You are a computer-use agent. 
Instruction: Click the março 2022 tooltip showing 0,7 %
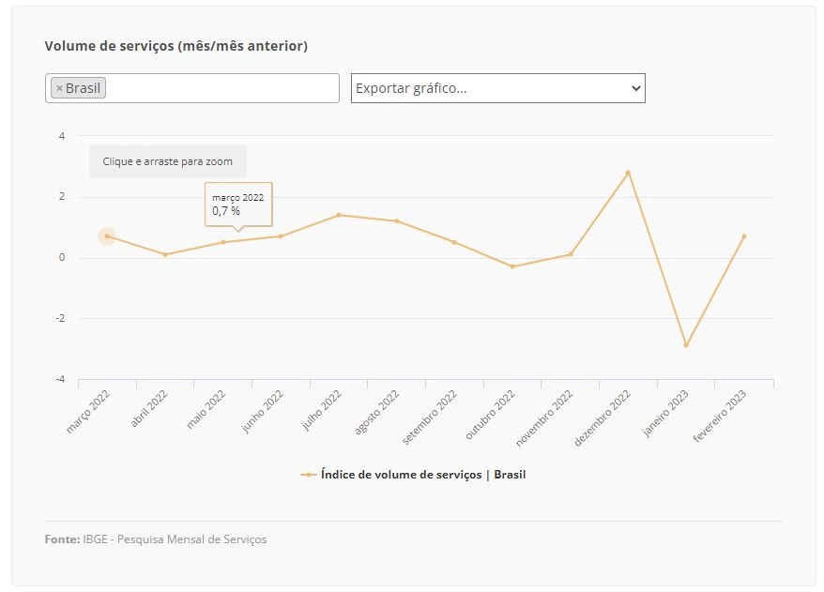click(238, 205)
